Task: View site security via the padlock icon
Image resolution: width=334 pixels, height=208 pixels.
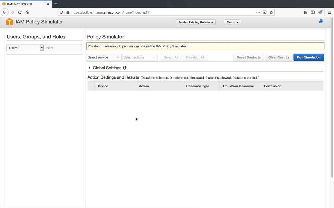Action: click(x=68, y=12)
